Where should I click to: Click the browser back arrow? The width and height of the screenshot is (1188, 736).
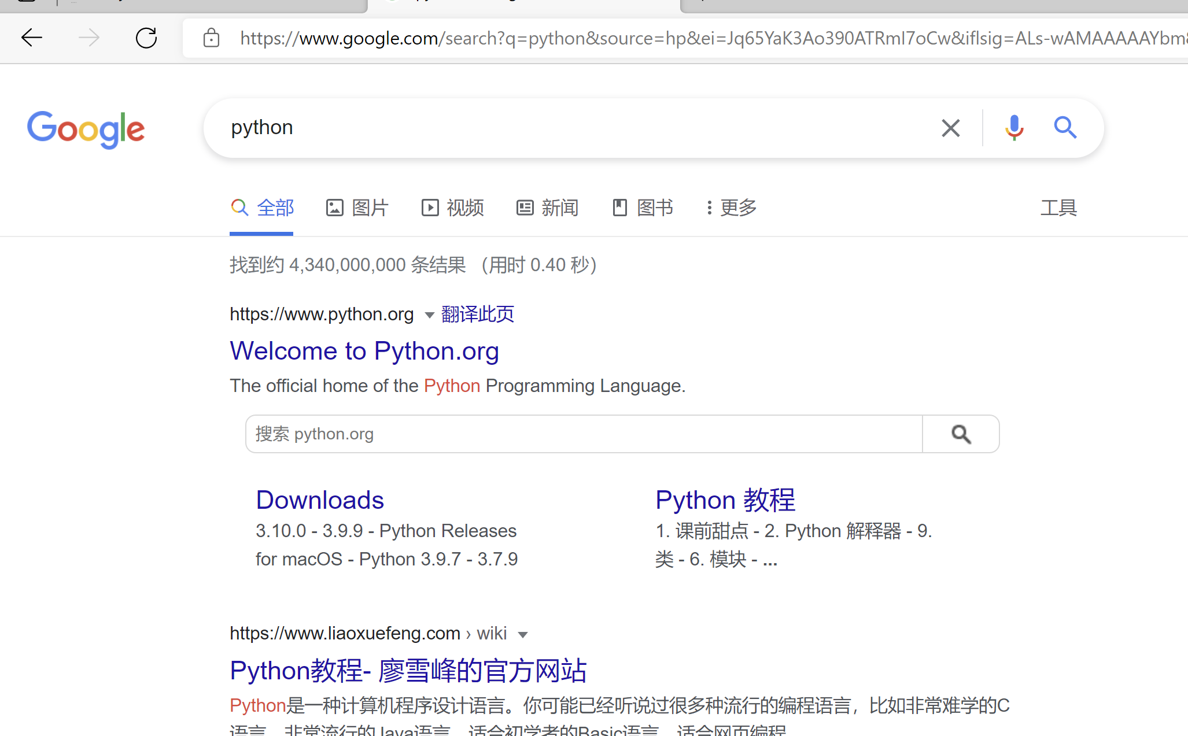click(32, 38)
